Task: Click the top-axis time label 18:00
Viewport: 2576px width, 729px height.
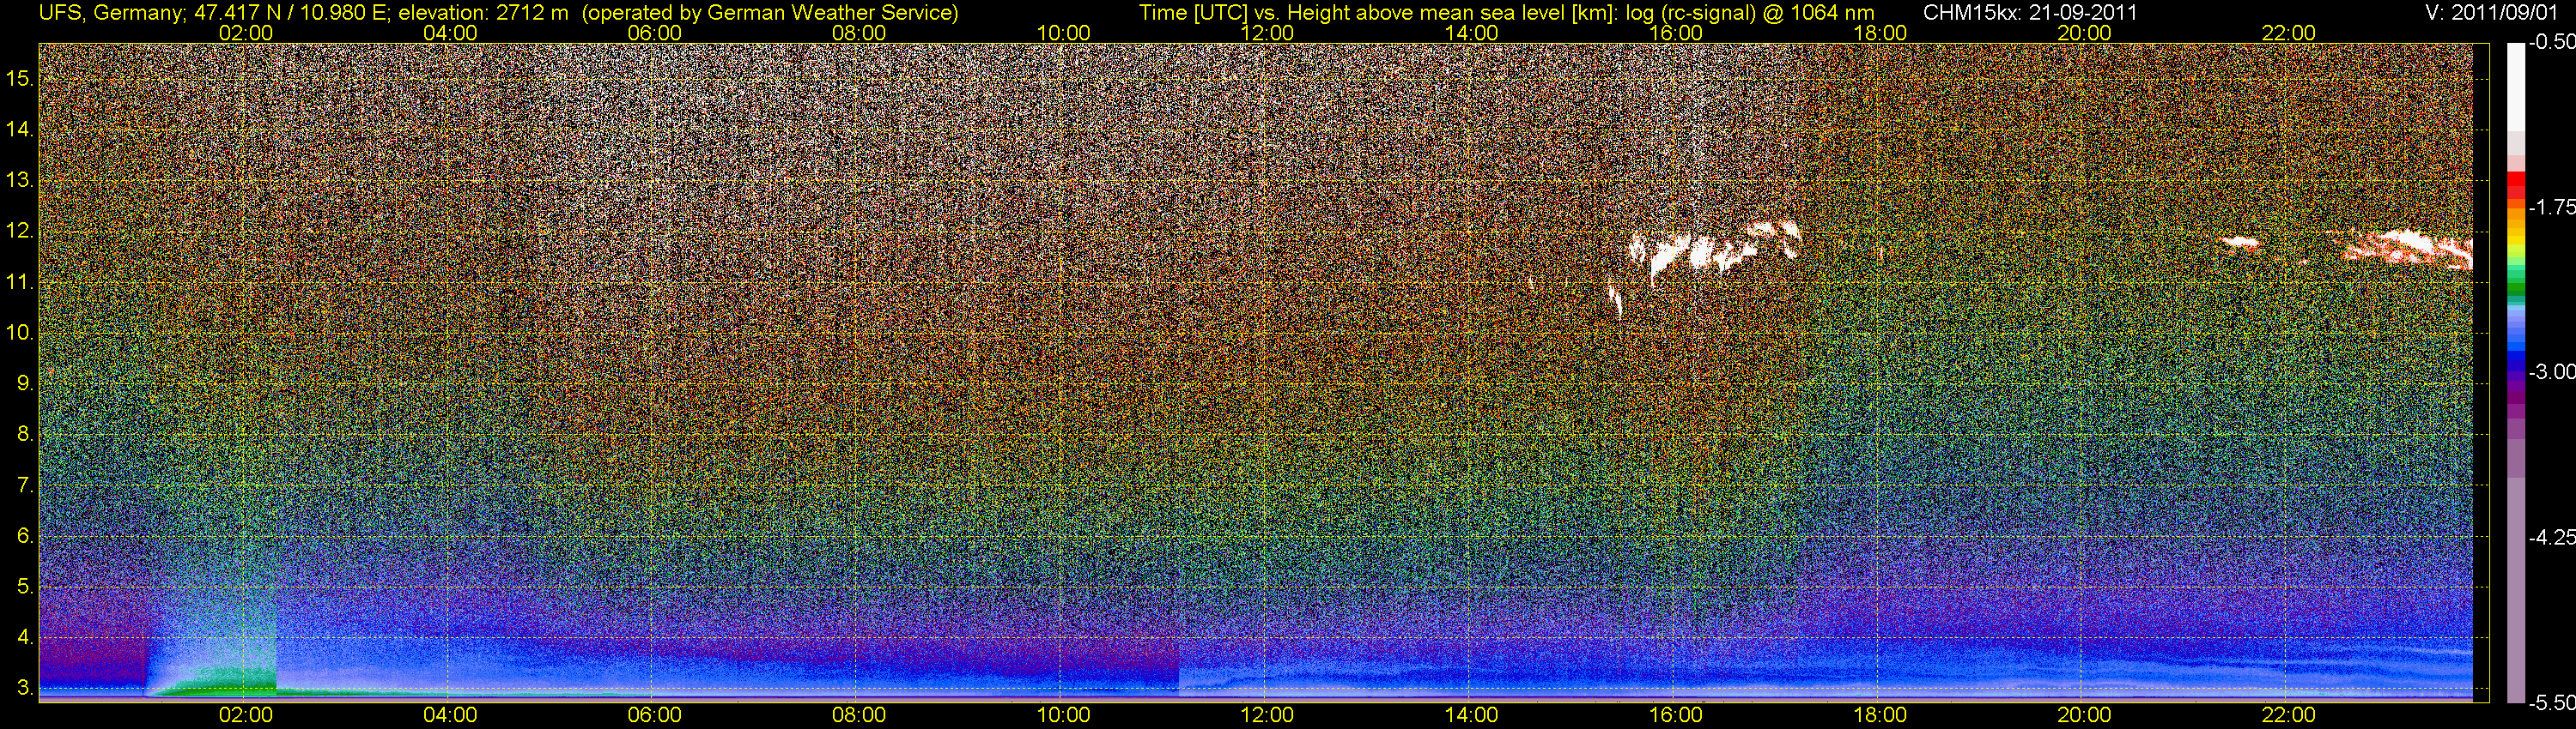Action: coord(1880,33)
